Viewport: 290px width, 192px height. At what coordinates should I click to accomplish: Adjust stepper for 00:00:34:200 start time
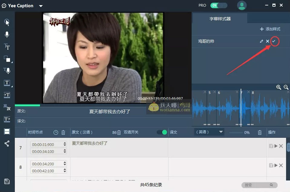[65, 164]
